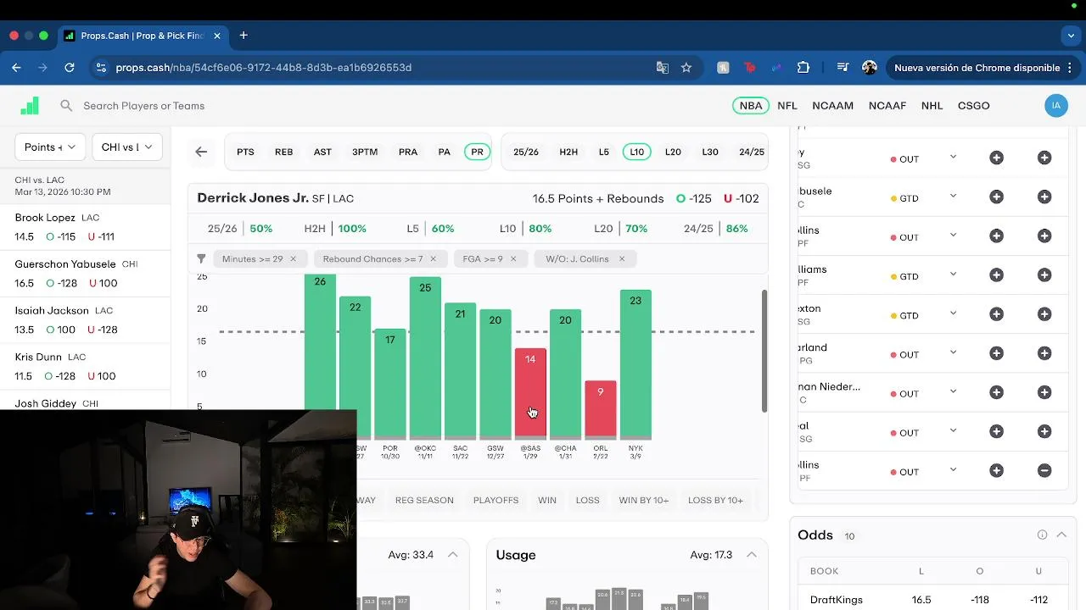Expand the status chevron in Yabusele GTD row

point(953,196)
